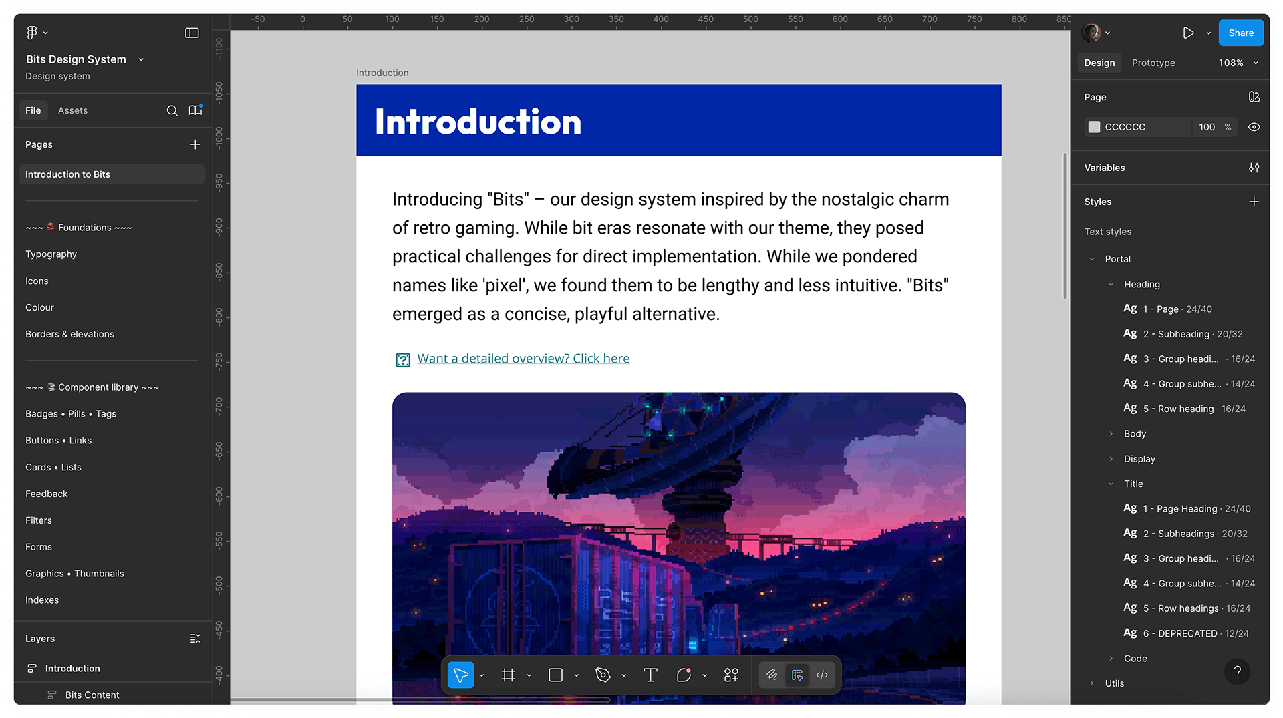Select the Rectangle shape tool
The image size is (1283, 718).
[556, 675]
